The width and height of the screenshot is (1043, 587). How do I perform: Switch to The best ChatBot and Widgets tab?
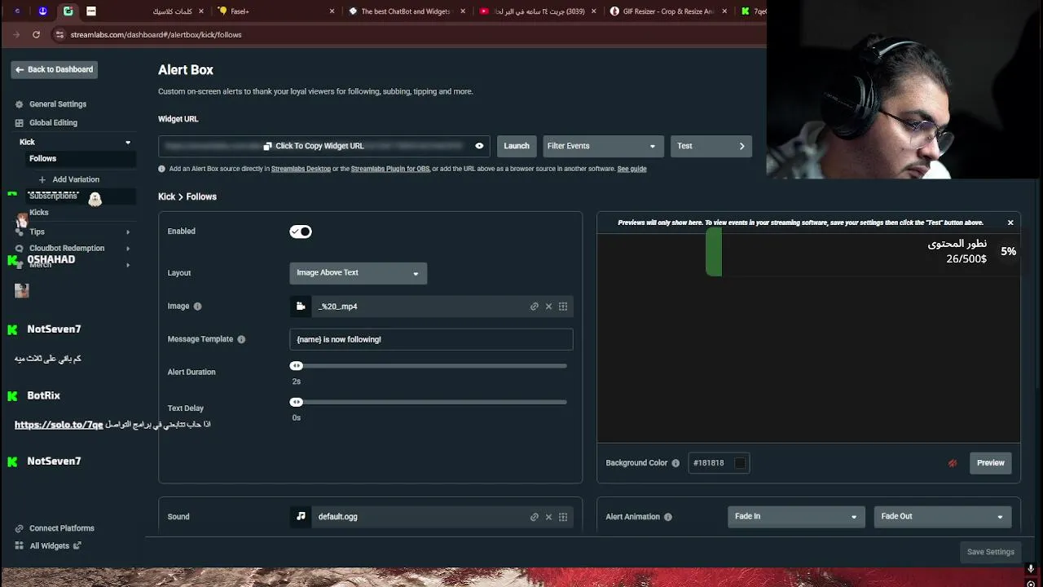(x=405, y=11)
